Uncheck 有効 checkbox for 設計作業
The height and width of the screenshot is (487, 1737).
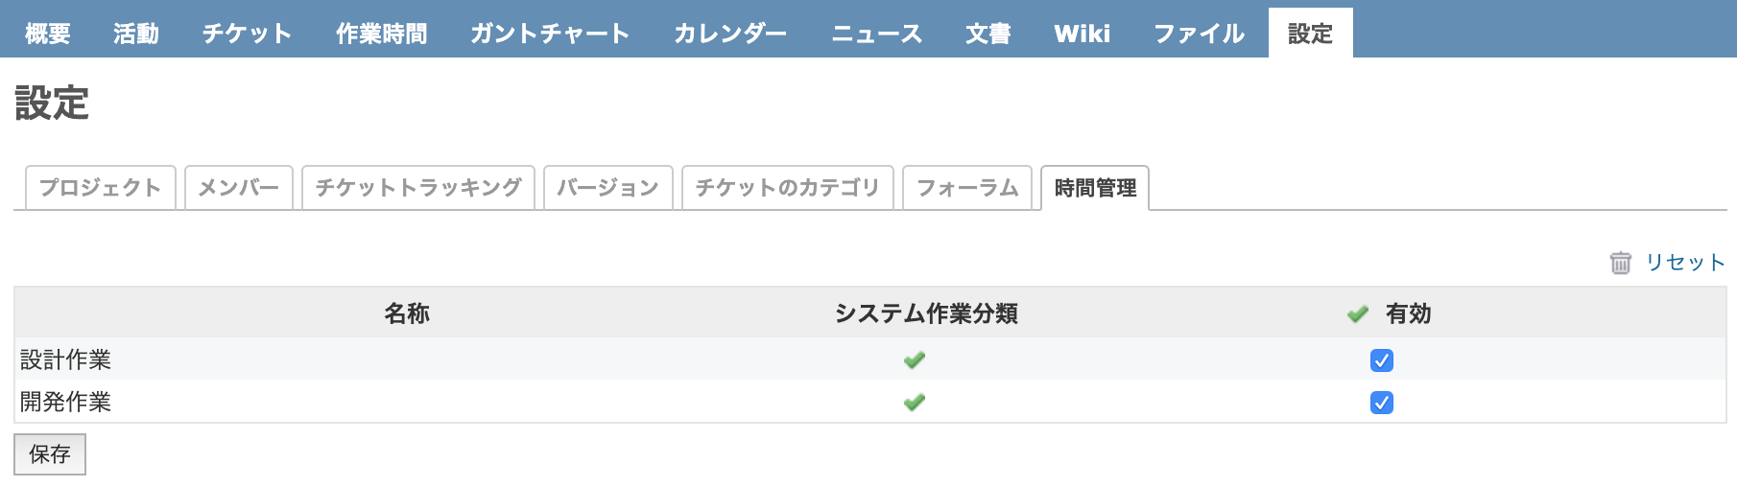click(1382, 360)
